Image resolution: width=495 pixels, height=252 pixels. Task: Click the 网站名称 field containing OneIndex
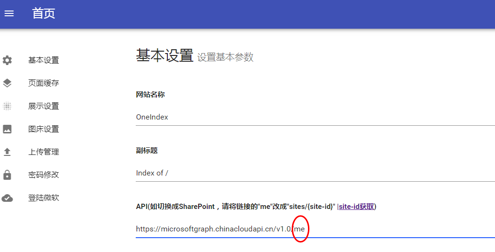tap(316, 117)
